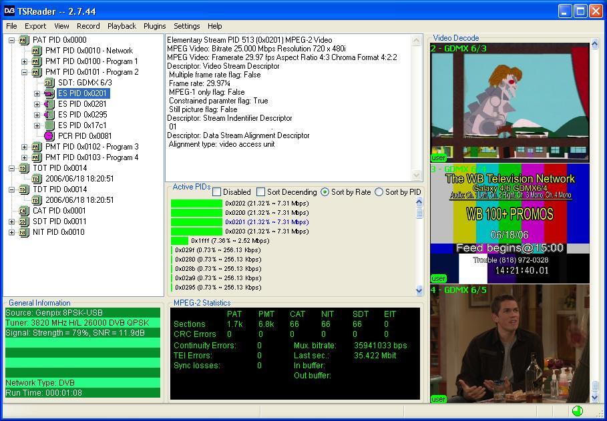Select the Sort by PID radio button
The width and height of the screenshot is (607, 421).
(379, 192)
